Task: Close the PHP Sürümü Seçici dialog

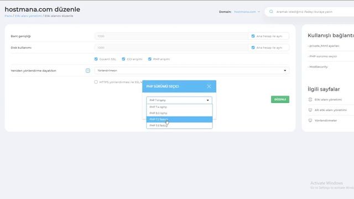Action: pyautogui.click(x=209, y=86)
